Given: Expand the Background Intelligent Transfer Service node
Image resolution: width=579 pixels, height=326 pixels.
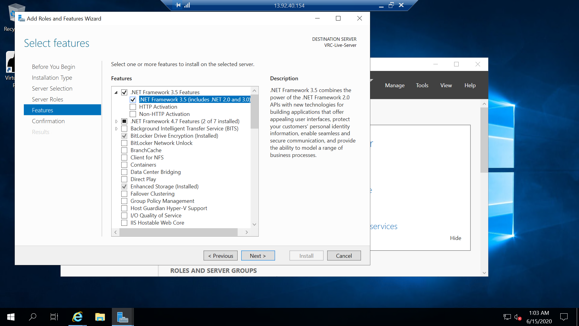Looking at the screenshot, I should pos(116,129).
